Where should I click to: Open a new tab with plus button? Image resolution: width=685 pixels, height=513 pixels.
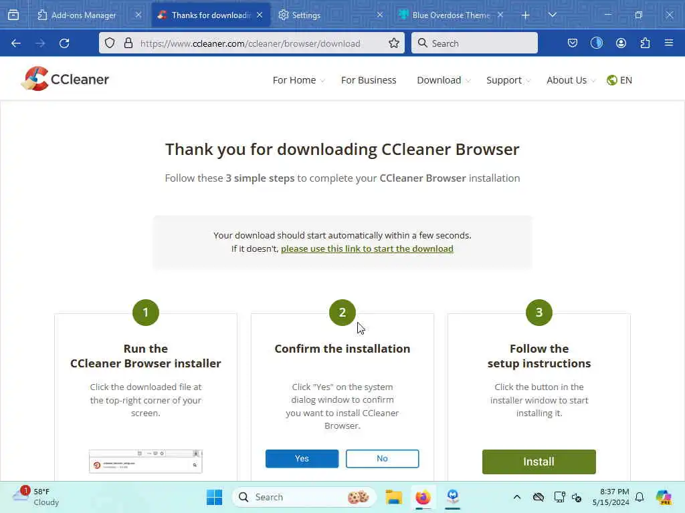click(526, 15)
